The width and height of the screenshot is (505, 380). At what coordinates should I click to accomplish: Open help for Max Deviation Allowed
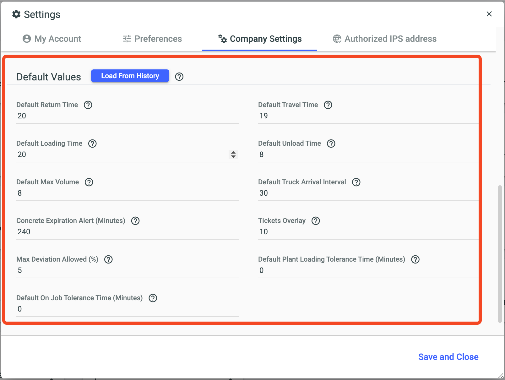click(x=108, y=259)
